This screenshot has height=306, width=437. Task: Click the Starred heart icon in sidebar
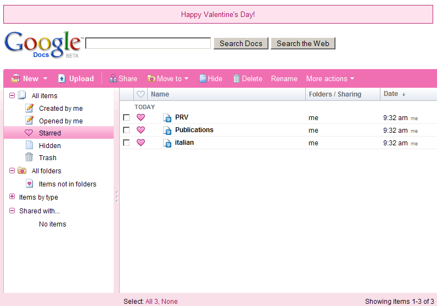click(29, 133)
